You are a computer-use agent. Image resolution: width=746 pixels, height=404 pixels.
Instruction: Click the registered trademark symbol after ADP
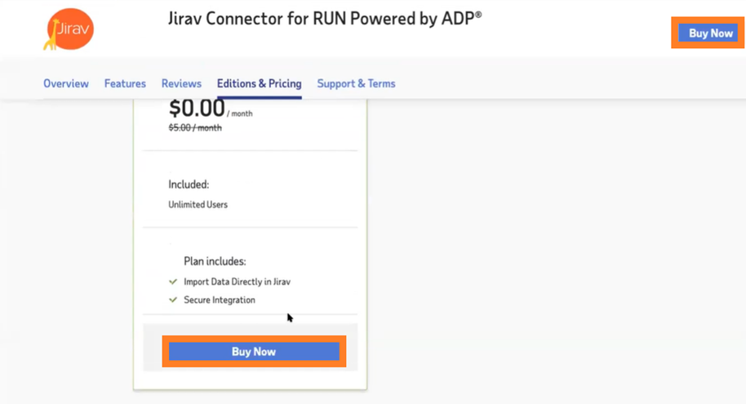pos(478,14)
